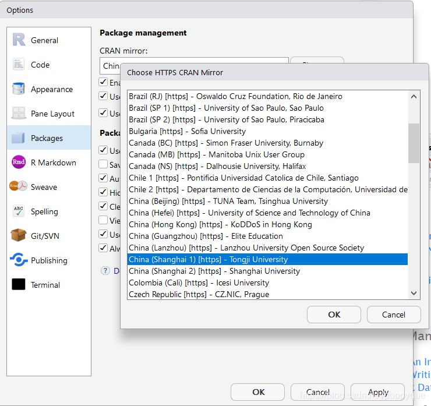Select Czech Republic CZ.NIC Prague mirror
The image size is (431, 406).
(267, 294)
